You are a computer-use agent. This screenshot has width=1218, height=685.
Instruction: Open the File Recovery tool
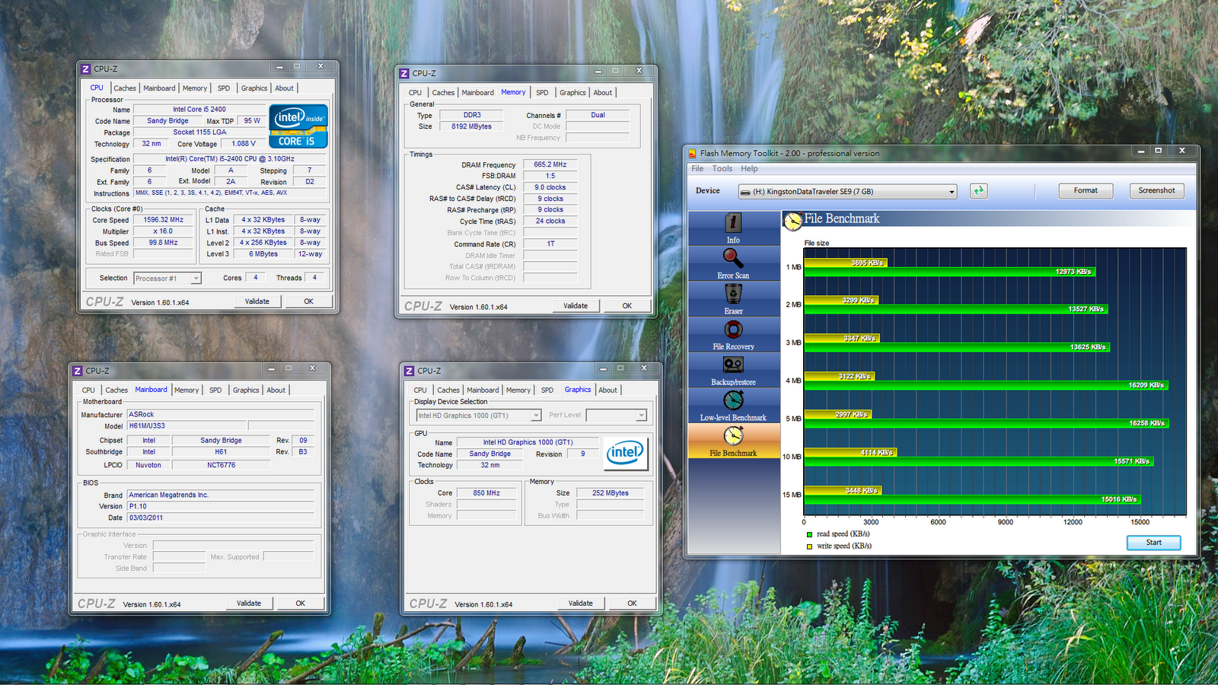(x=733, y=335)
